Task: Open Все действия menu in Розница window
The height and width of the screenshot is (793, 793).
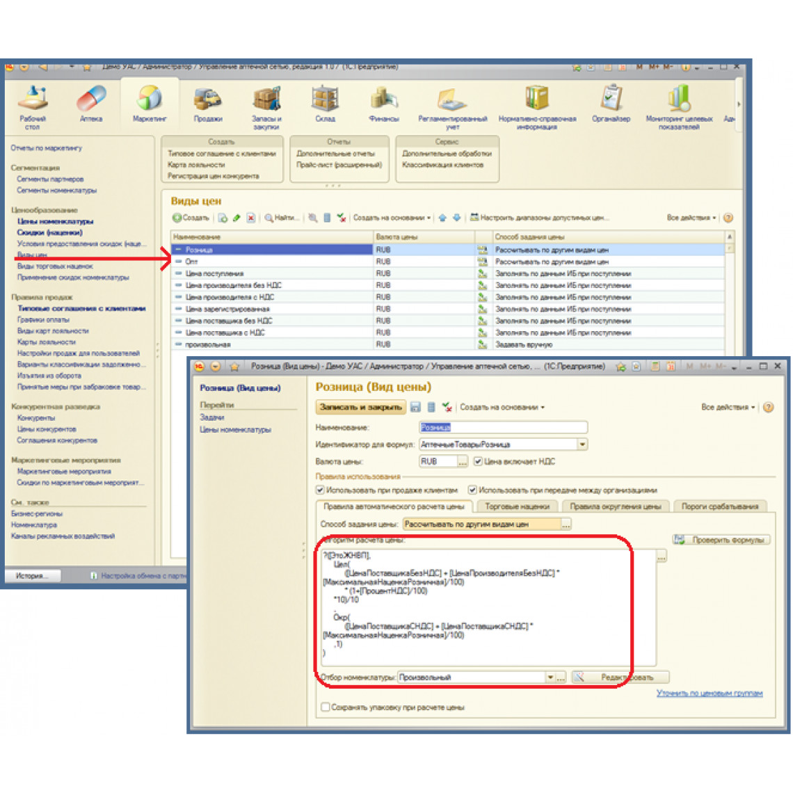Action: [x=728, y=407]
